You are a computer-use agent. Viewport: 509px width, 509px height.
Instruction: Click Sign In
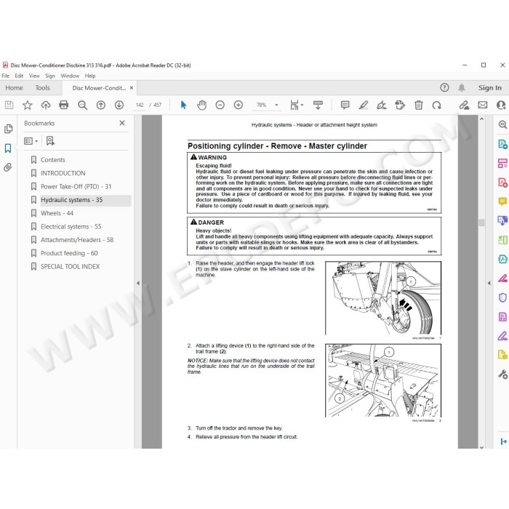point(490,88)
